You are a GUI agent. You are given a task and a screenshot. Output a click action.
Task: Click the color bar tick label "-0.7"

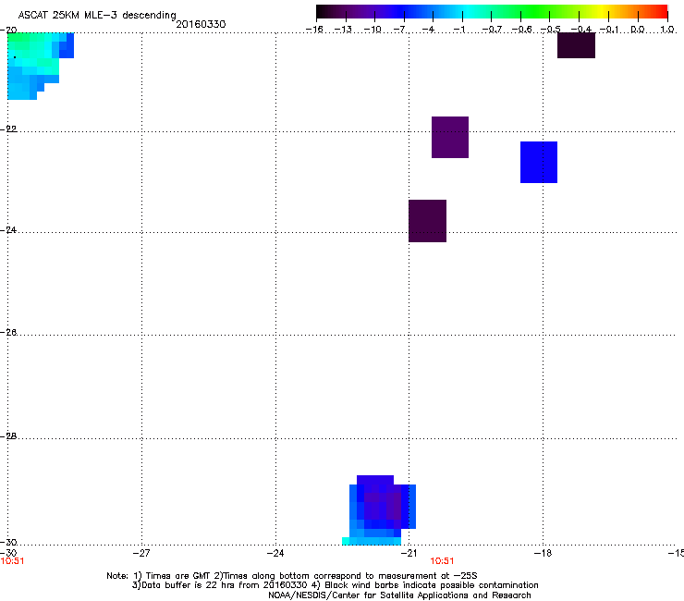492,30
